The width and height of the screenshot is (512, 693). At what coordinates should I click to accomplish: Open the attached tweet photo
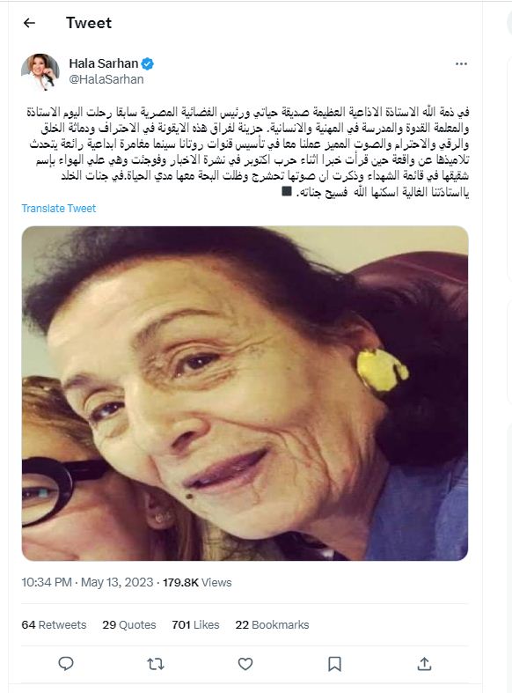[x=245, y=394]
